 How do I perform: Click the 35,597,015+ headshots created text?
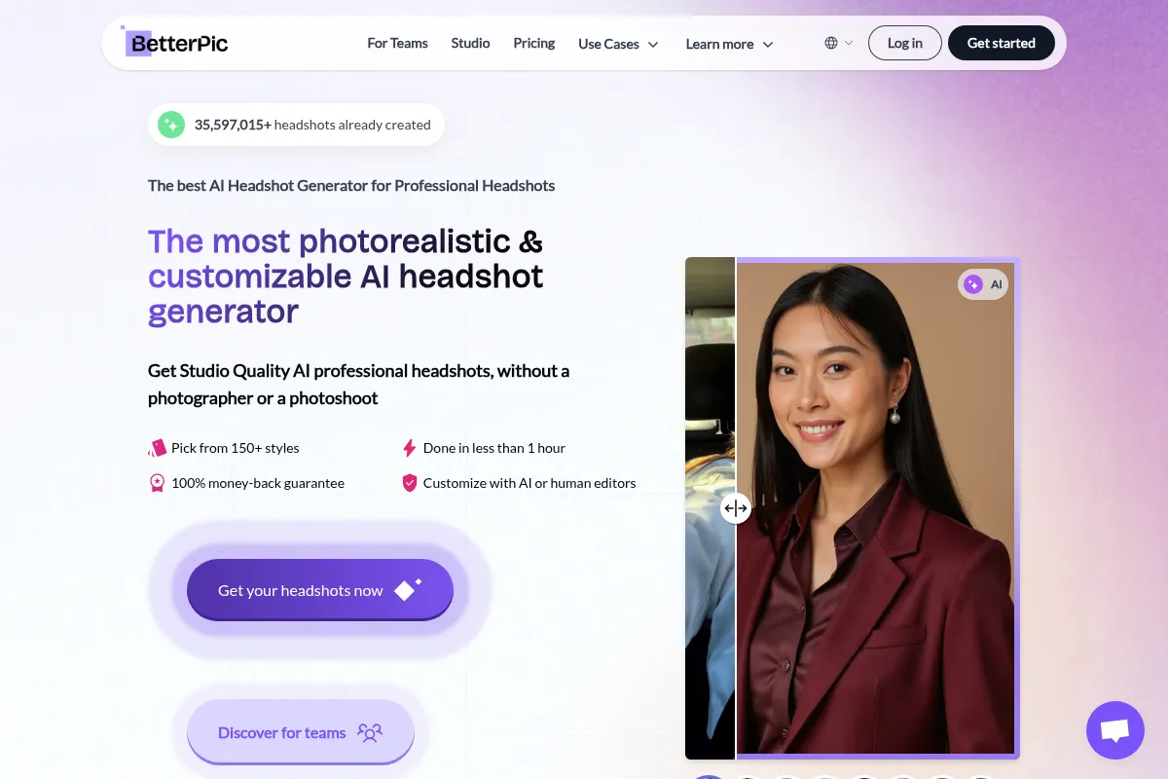tap(312, 125)
